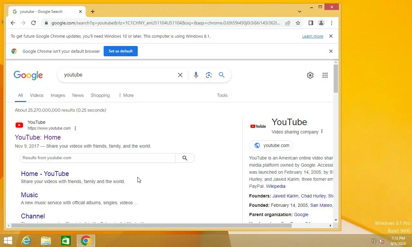The height and width of the screenshot is (247, 412).
Task: Open the San Mateo link
Action: coord(321,205)
